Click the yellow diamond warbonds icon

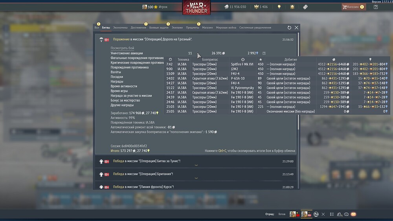292,7
